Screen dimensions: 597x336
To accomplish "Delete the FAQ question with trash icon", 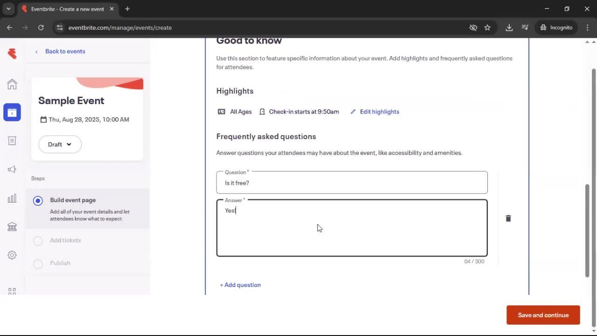I will click(x=508, y=218).
